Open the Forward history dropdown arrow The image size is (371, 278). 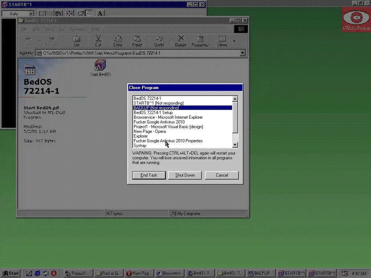click(64, 41)
